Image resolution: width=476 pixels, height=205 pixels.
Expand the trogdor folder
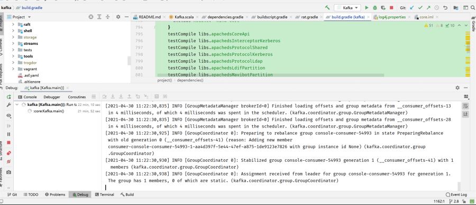pos(13,63)
